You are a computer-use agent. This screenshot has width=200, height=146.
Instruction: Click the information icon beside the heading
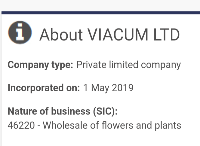click(20, 32)
